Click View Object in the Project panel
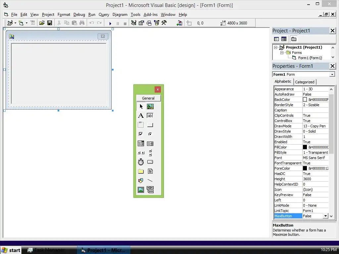The image size is (339, 254). tap(284, 39)
